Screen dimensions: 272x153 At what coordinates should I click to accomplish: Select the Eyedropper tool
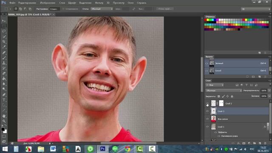tap(4, 47)
